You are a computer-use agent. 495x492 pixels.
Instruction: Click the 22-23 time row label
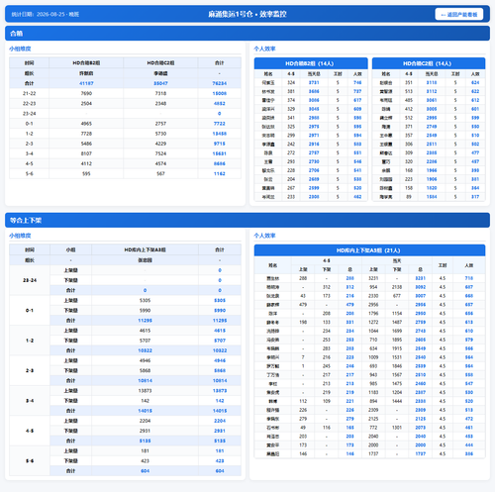[x=29, y=103]
